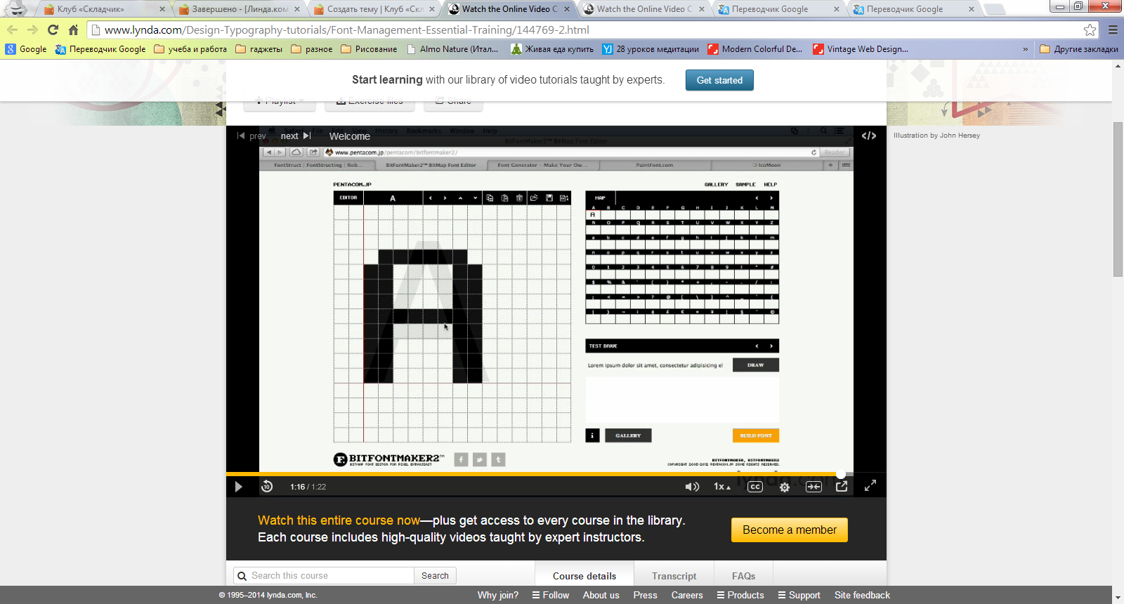This screenshot has width=1124, height=604.
Task: Play the video tutorial
Action: (x=238, y=487)
